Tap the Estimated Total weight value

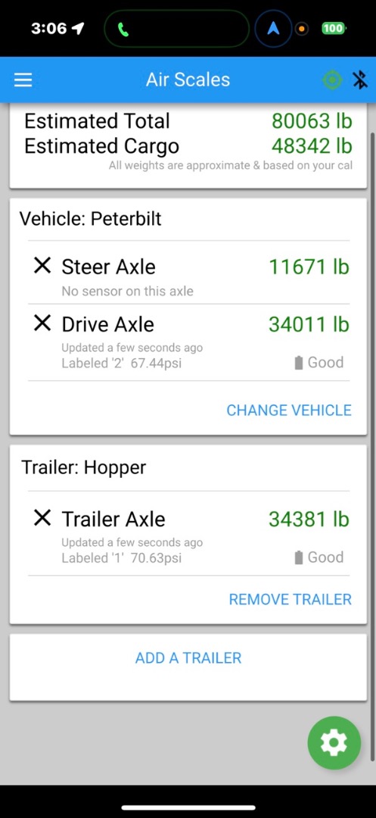(x=312, y=121)
